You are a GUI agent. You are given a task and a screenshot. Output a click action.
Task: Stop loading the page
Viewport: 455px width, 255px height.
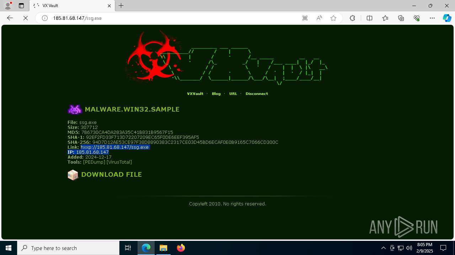point(26,18)
